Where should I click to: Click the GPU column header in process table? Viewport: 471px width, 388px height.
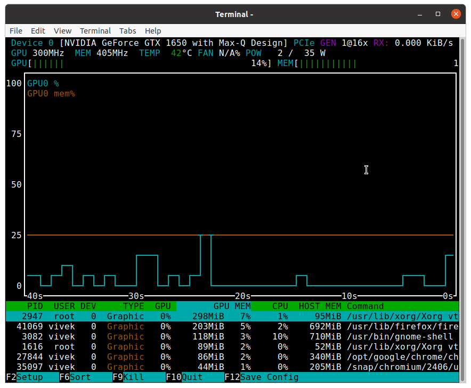pos(164,306)
